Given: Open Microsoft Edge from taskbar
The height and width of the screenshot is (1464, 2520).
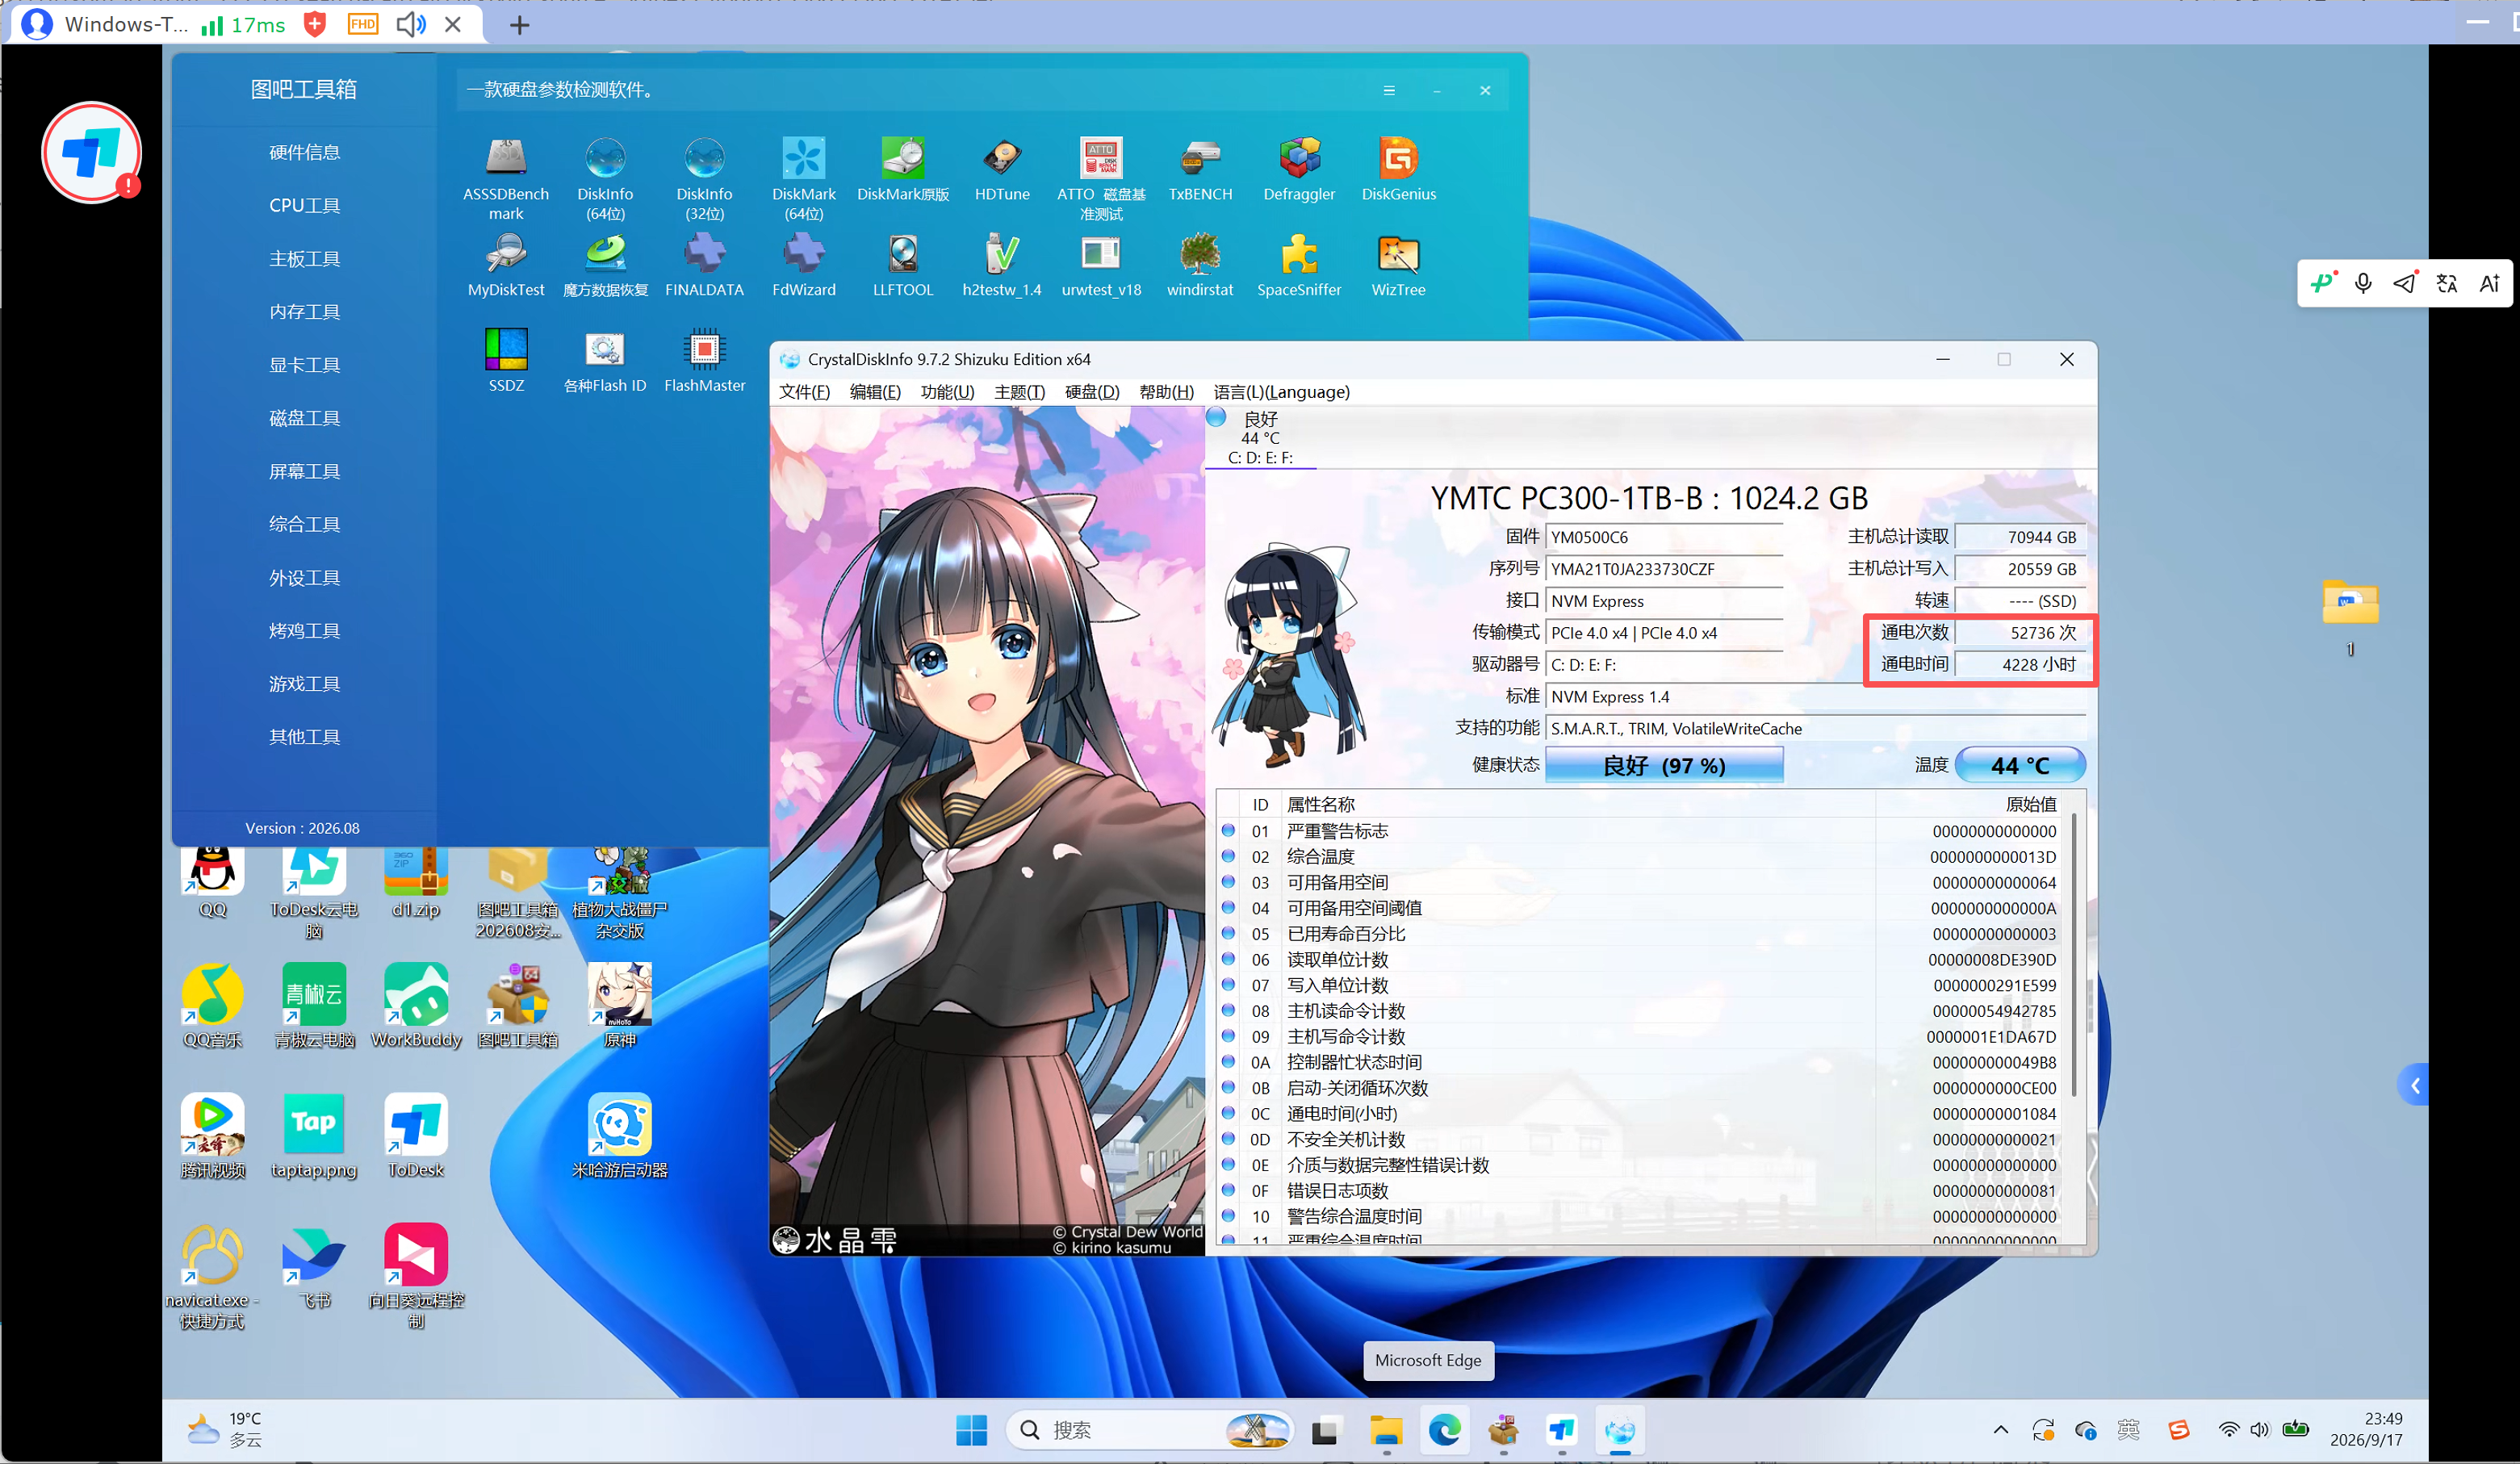Looking at the screenshot, I should coord(1443,1430).
